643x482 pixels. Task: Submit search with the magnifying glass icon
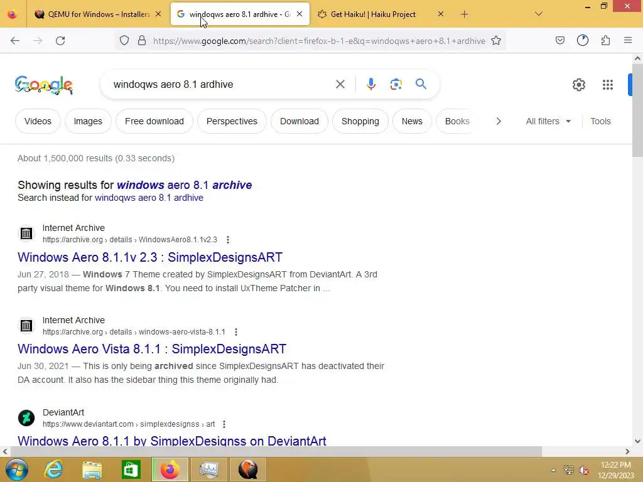point(421,84)
